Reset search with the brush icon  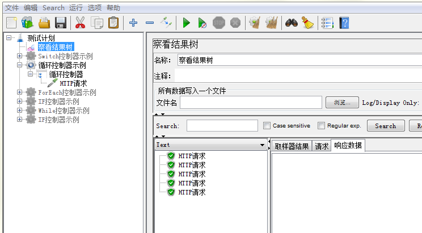click(x=307, y=23)
